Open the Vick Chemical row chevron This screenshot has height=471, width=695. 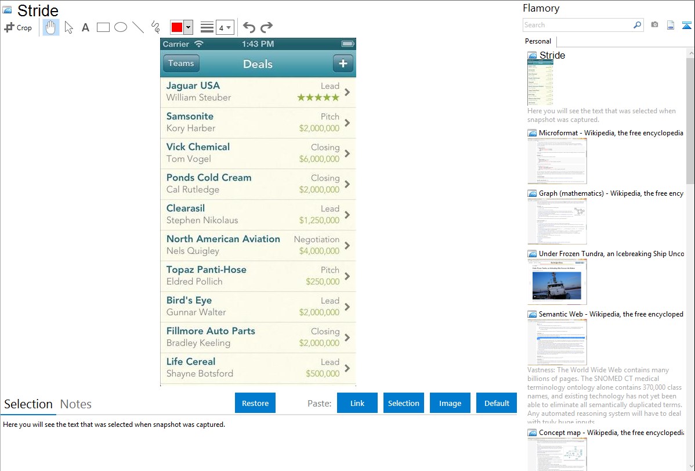click(347, 153)
